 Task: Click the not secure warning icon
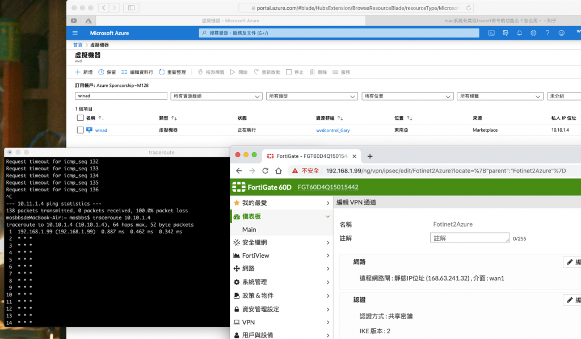click(294, 170)
